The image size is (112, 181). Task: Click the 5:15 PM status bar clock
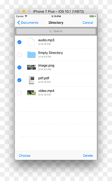click(56, 16)
